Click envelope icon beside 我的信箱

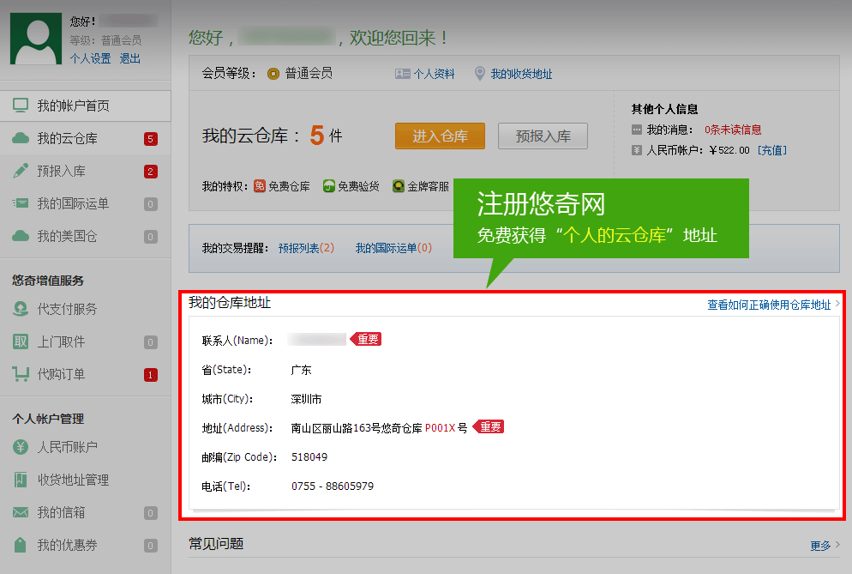pyautogui.click(x=21, y=512)
